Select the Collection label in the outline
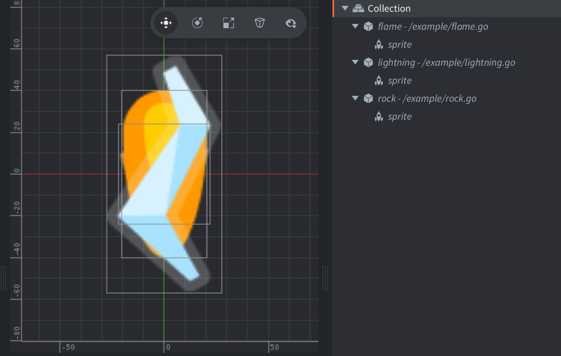561x356 pixels. coord(389,9)
